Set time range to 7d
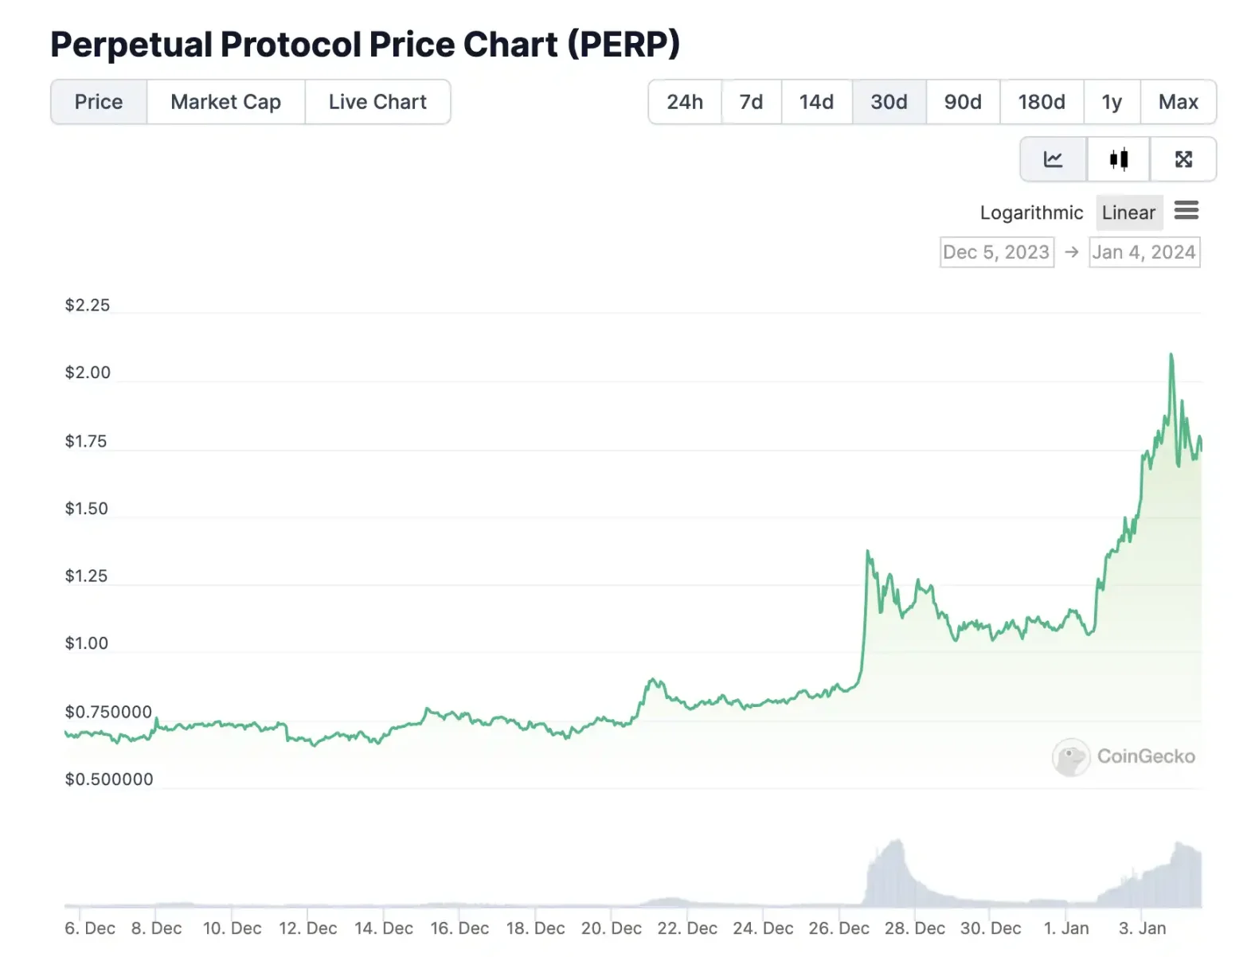Image resolution: width=1251 pixels, height=957 pixels. point(751,102)
